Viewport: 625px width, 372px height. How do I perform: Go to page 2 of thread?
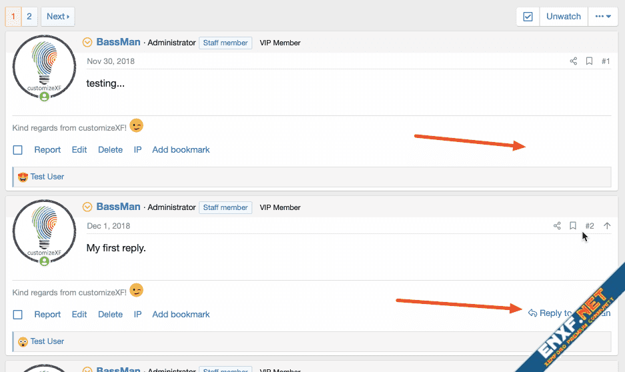pyautogui.click(x=29, y=17)
